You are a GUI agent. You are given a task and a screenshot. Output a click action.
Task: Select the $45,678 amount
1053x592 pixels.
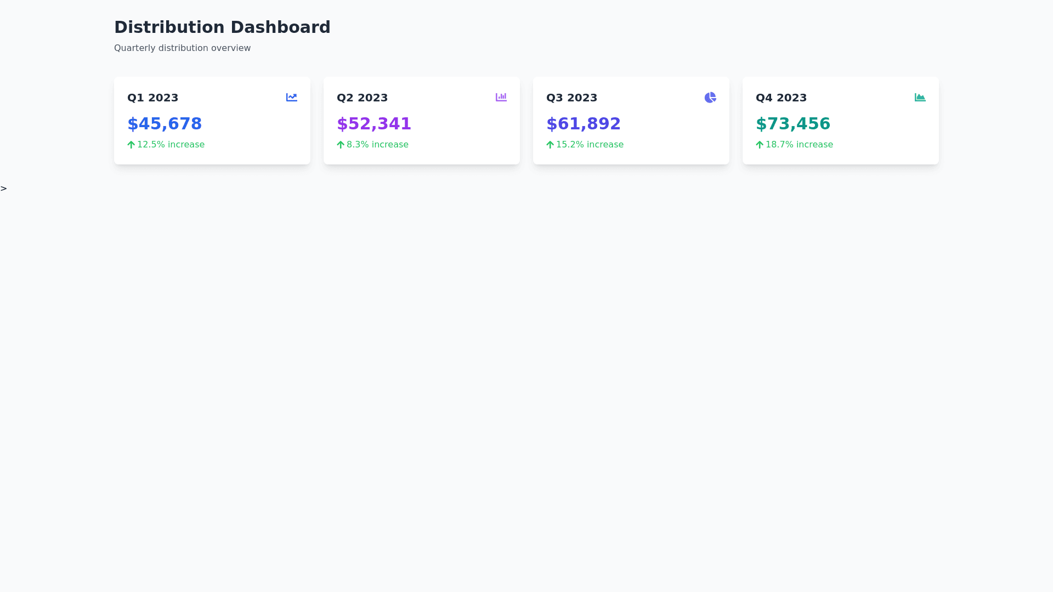tap(165, 124)
